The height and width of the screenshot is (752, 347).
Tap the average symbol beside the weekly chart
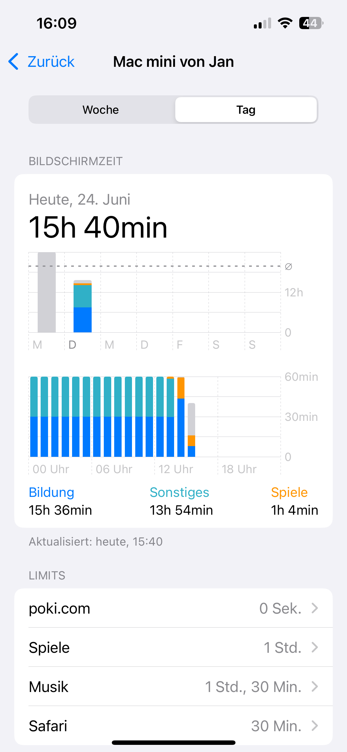pyautogui.click(x=289, y=267)
